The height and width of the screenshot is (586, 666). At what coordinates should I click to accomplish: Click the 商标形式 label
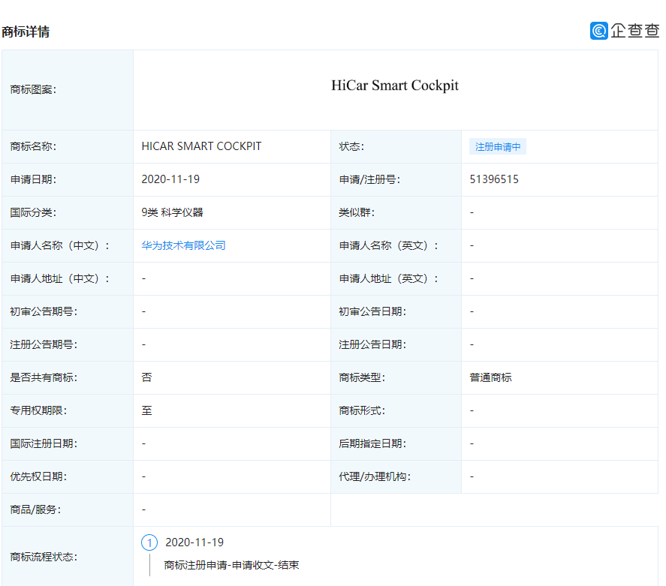click(x=362, y=410)
